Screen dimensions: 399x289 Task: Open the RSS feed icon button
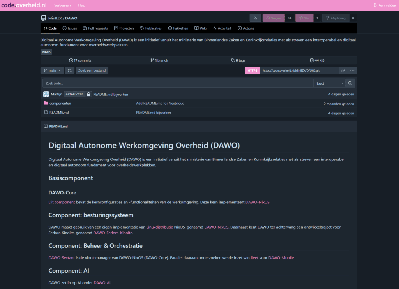(x=255, y=18)
